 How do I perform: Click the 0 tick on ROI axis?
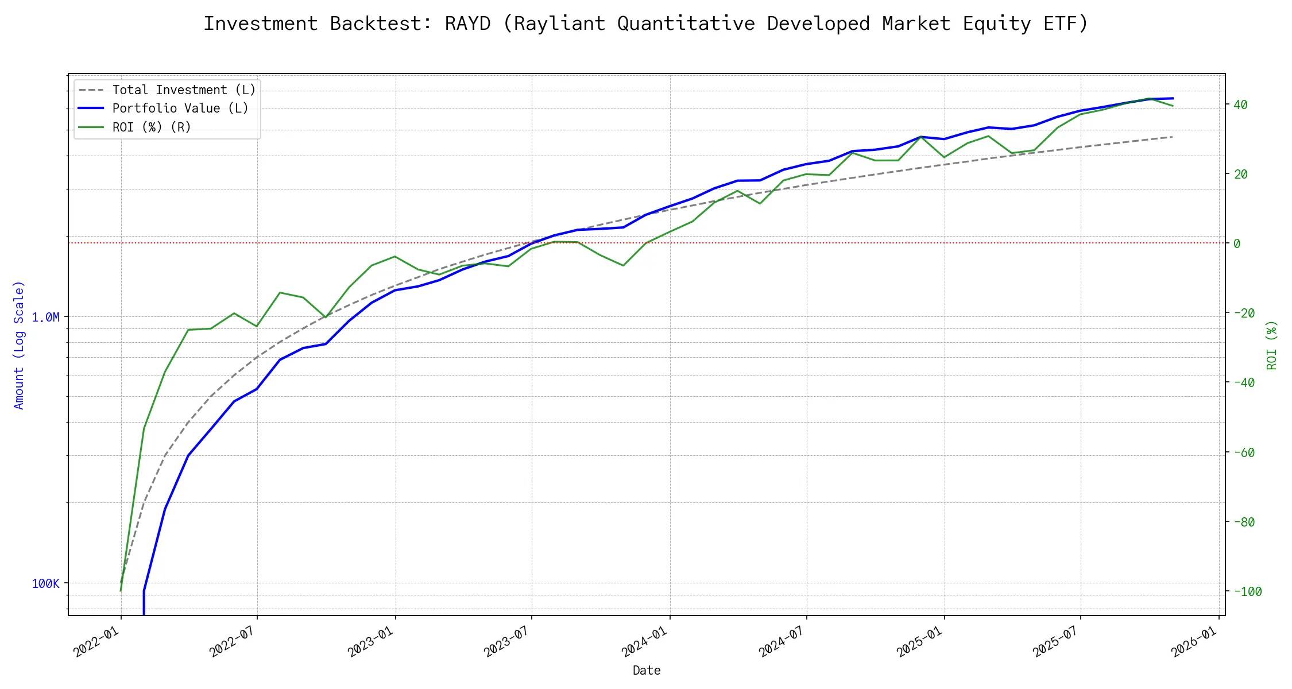click(x=1237, y=243)
